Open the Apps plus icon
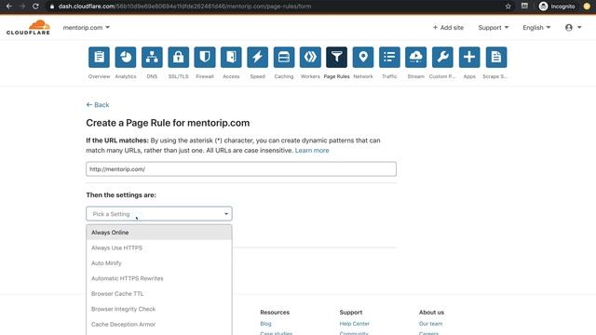Viewport: 596px width, 335px height. click(469, 58)
